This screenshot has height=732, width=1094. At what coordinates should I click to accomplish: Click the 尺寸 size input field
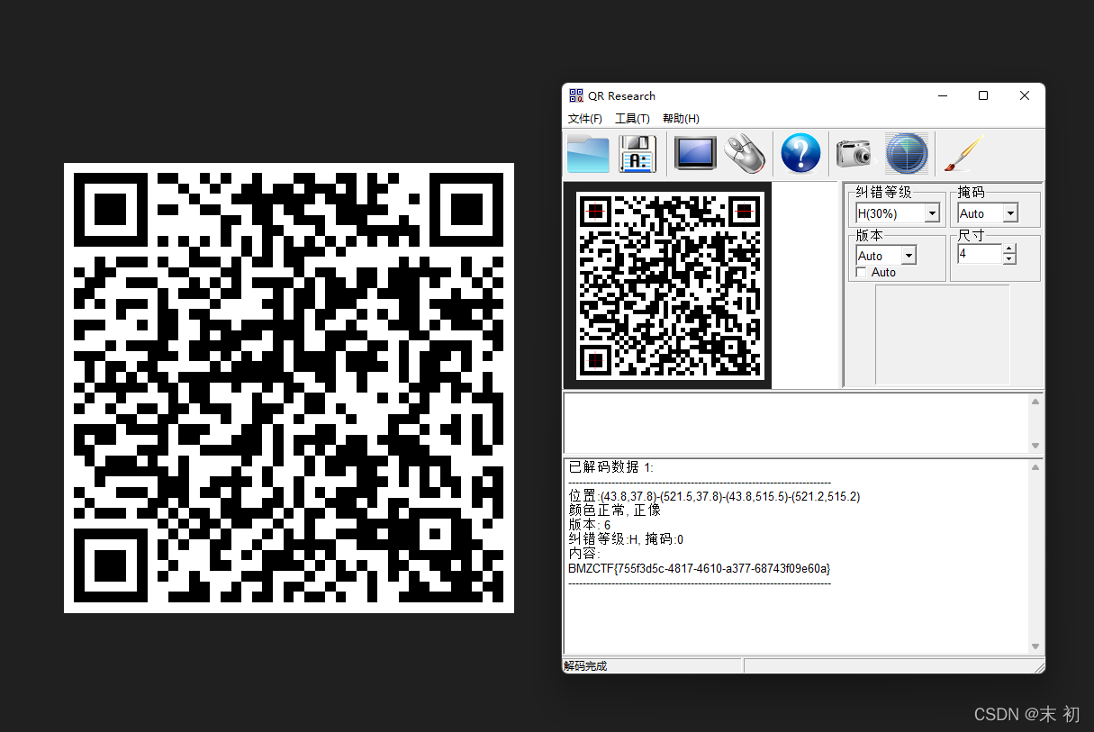coord(979,254)
